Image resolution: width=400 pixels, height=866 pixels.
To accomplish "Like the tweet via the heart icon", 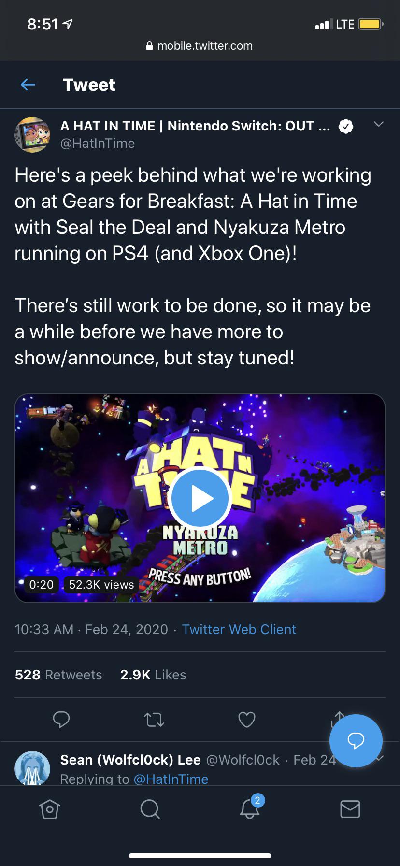I will (x=246, y=720).
